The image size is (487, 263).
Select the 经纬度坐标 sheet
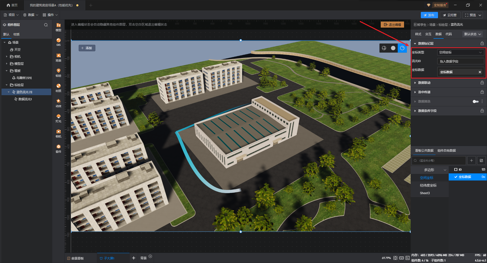(x=428, y=186)
